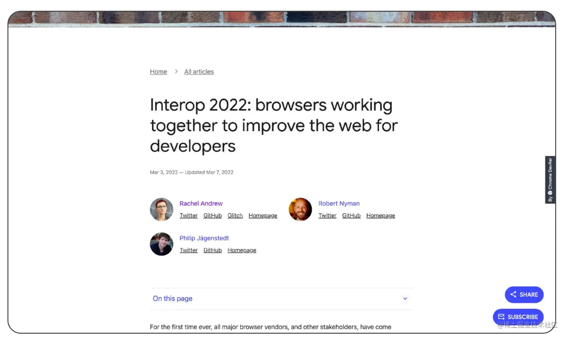The height and width of the screenshot is (338, 567).
Task: Click the share icon on Share button
Action: click(x=513, y=294)
